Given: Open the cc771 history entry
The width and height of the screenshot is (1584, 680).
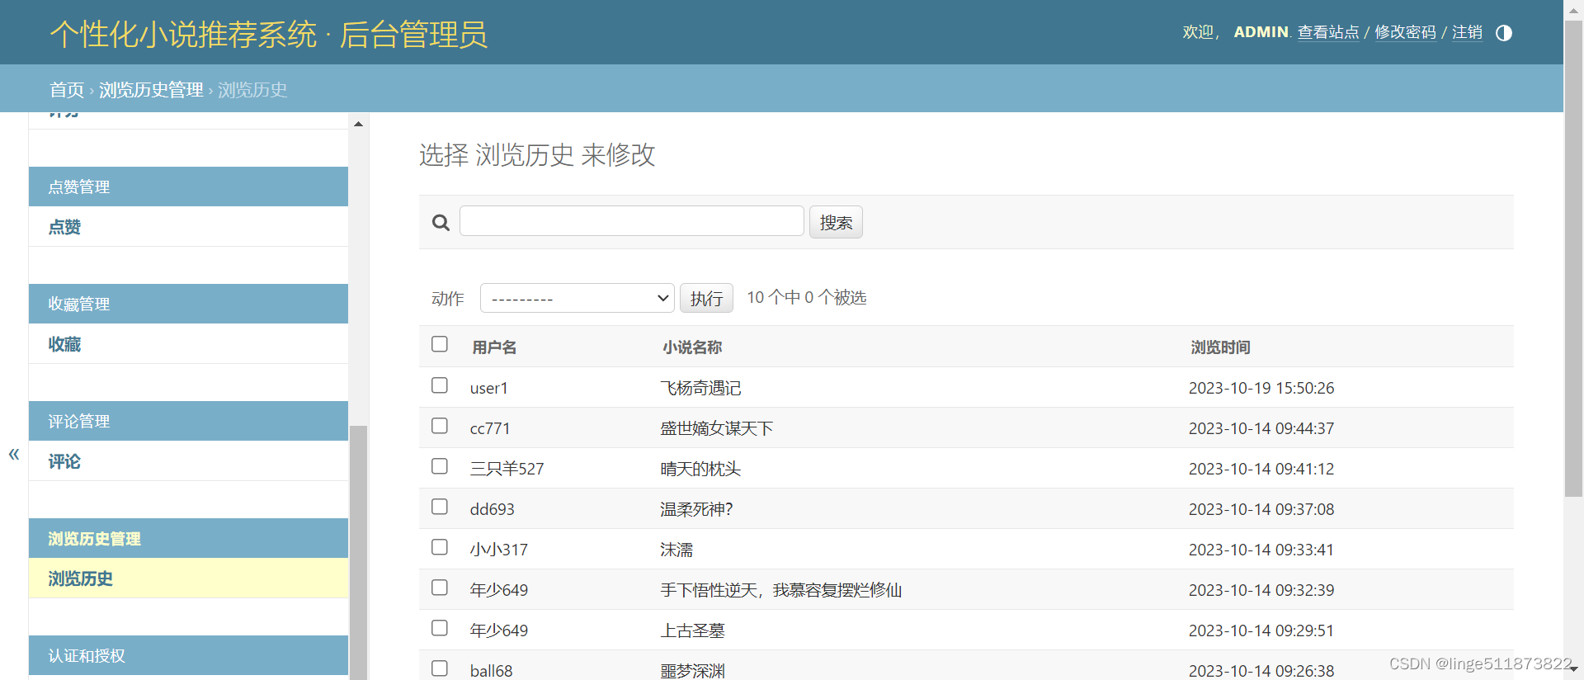Looking at the screenshot, I should (490, 428).
